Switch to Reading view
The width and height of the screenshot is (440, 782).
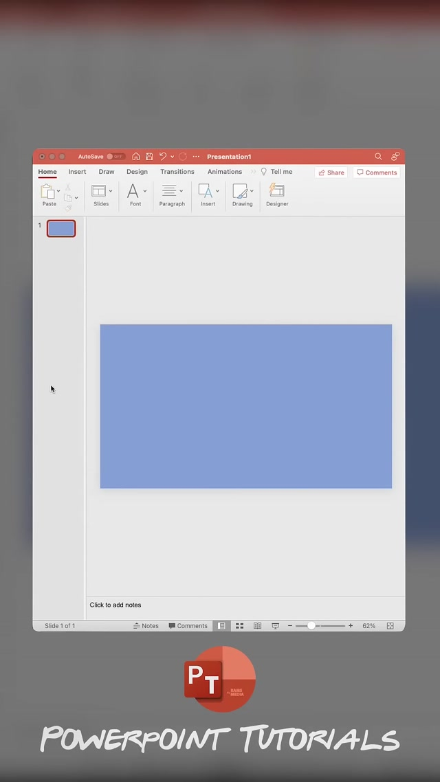(x=257, y=626)
